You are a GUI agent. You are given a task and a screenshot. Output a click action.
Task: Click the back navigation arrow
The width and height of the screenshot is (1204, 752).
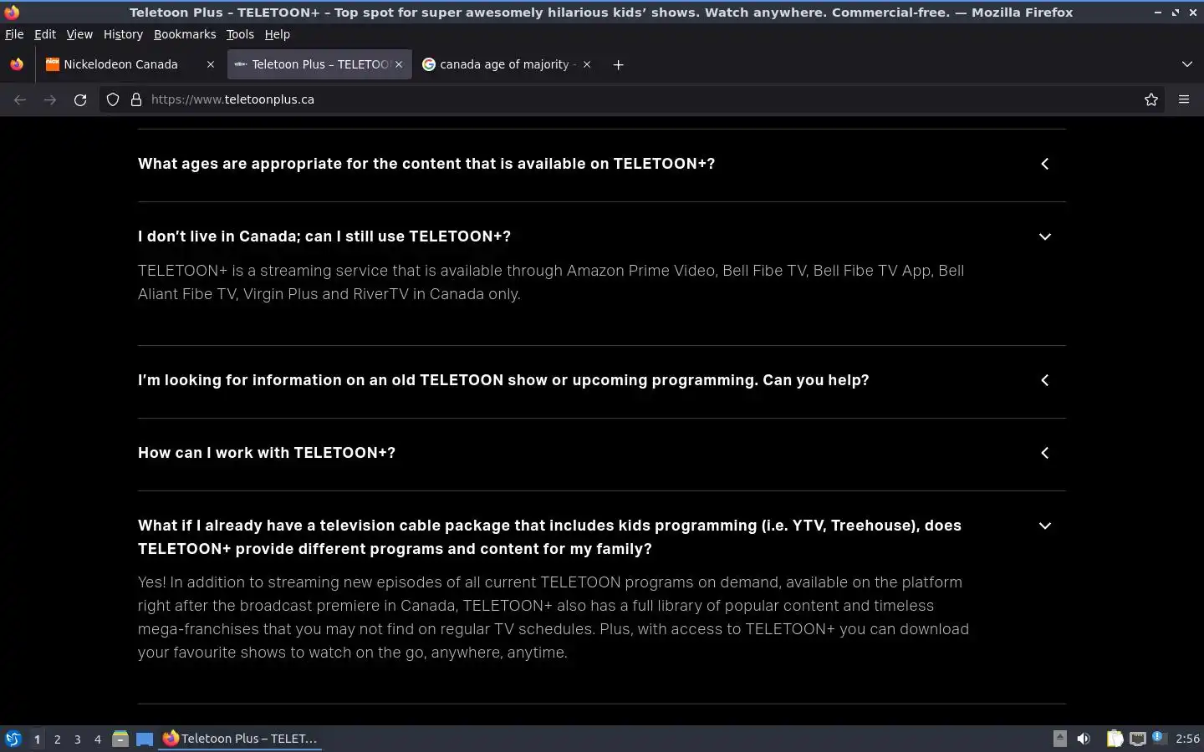click(x=20, y=99)
